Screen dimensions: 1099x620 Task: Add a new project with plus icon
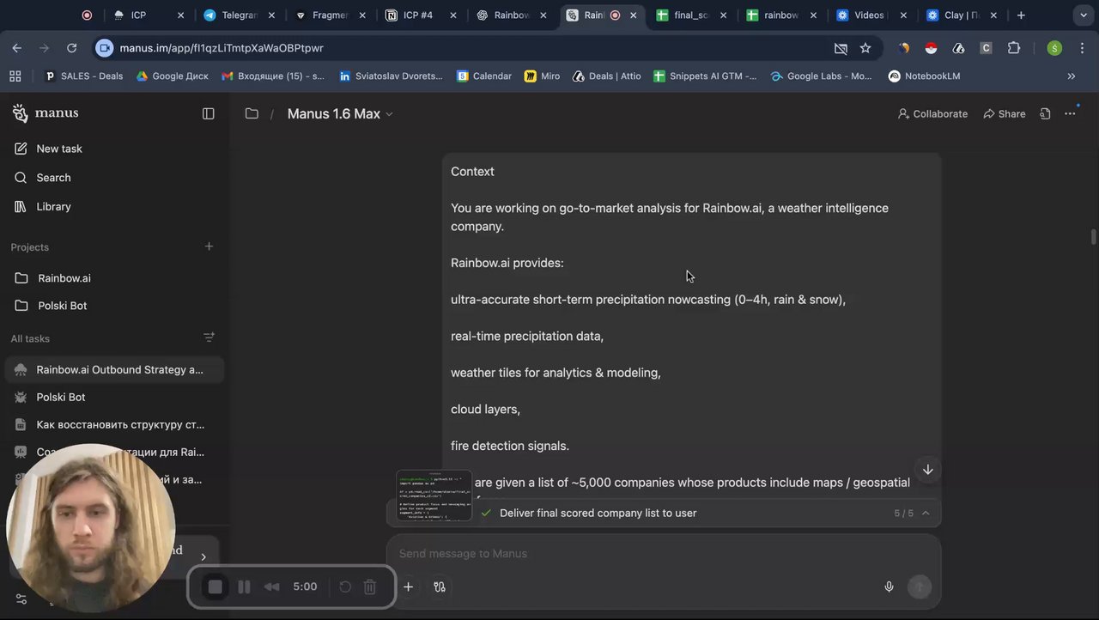pos(209,246)
